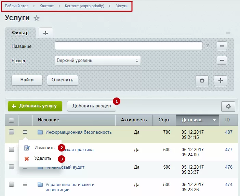Open Управление активами и инвестиции link
Image resolution: width=240 pixels, height=196 pixels.
coord(70,187)
